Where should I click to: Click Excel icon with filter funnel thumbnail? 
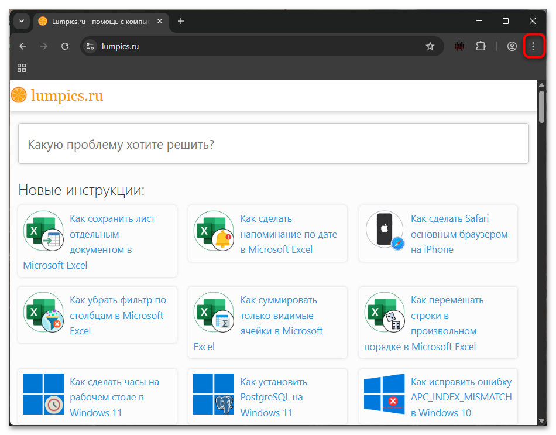(x=44, y=312)
